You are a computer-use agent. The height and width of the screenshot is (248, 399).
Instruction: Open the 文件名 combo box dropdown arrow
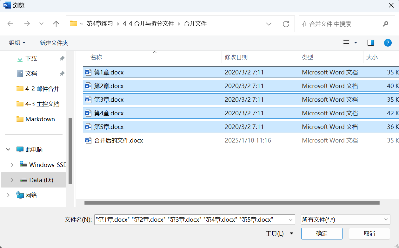click(291, 219)
